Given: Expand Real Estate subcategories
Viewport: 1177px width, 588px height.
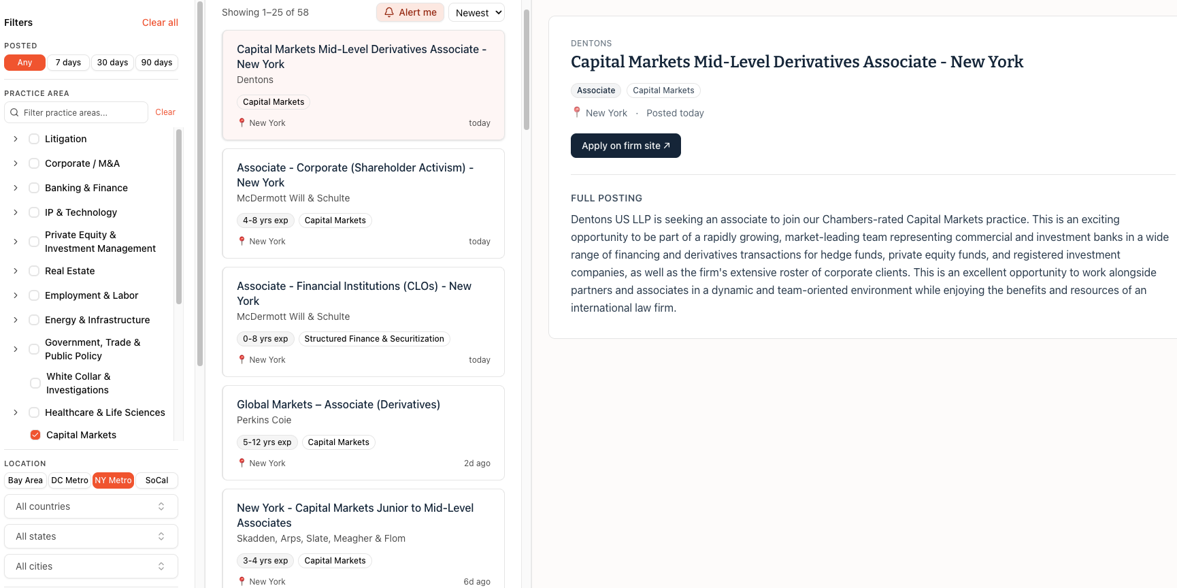Looking at the screenshot, I should (x=16, y=271).
